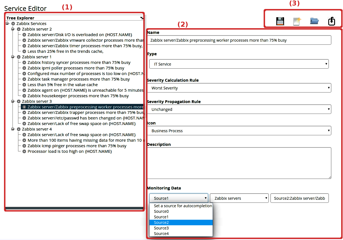Viewport: 343px width, 240px height.
Task: Click the open folder icon
Action: [x=314, y=21]
